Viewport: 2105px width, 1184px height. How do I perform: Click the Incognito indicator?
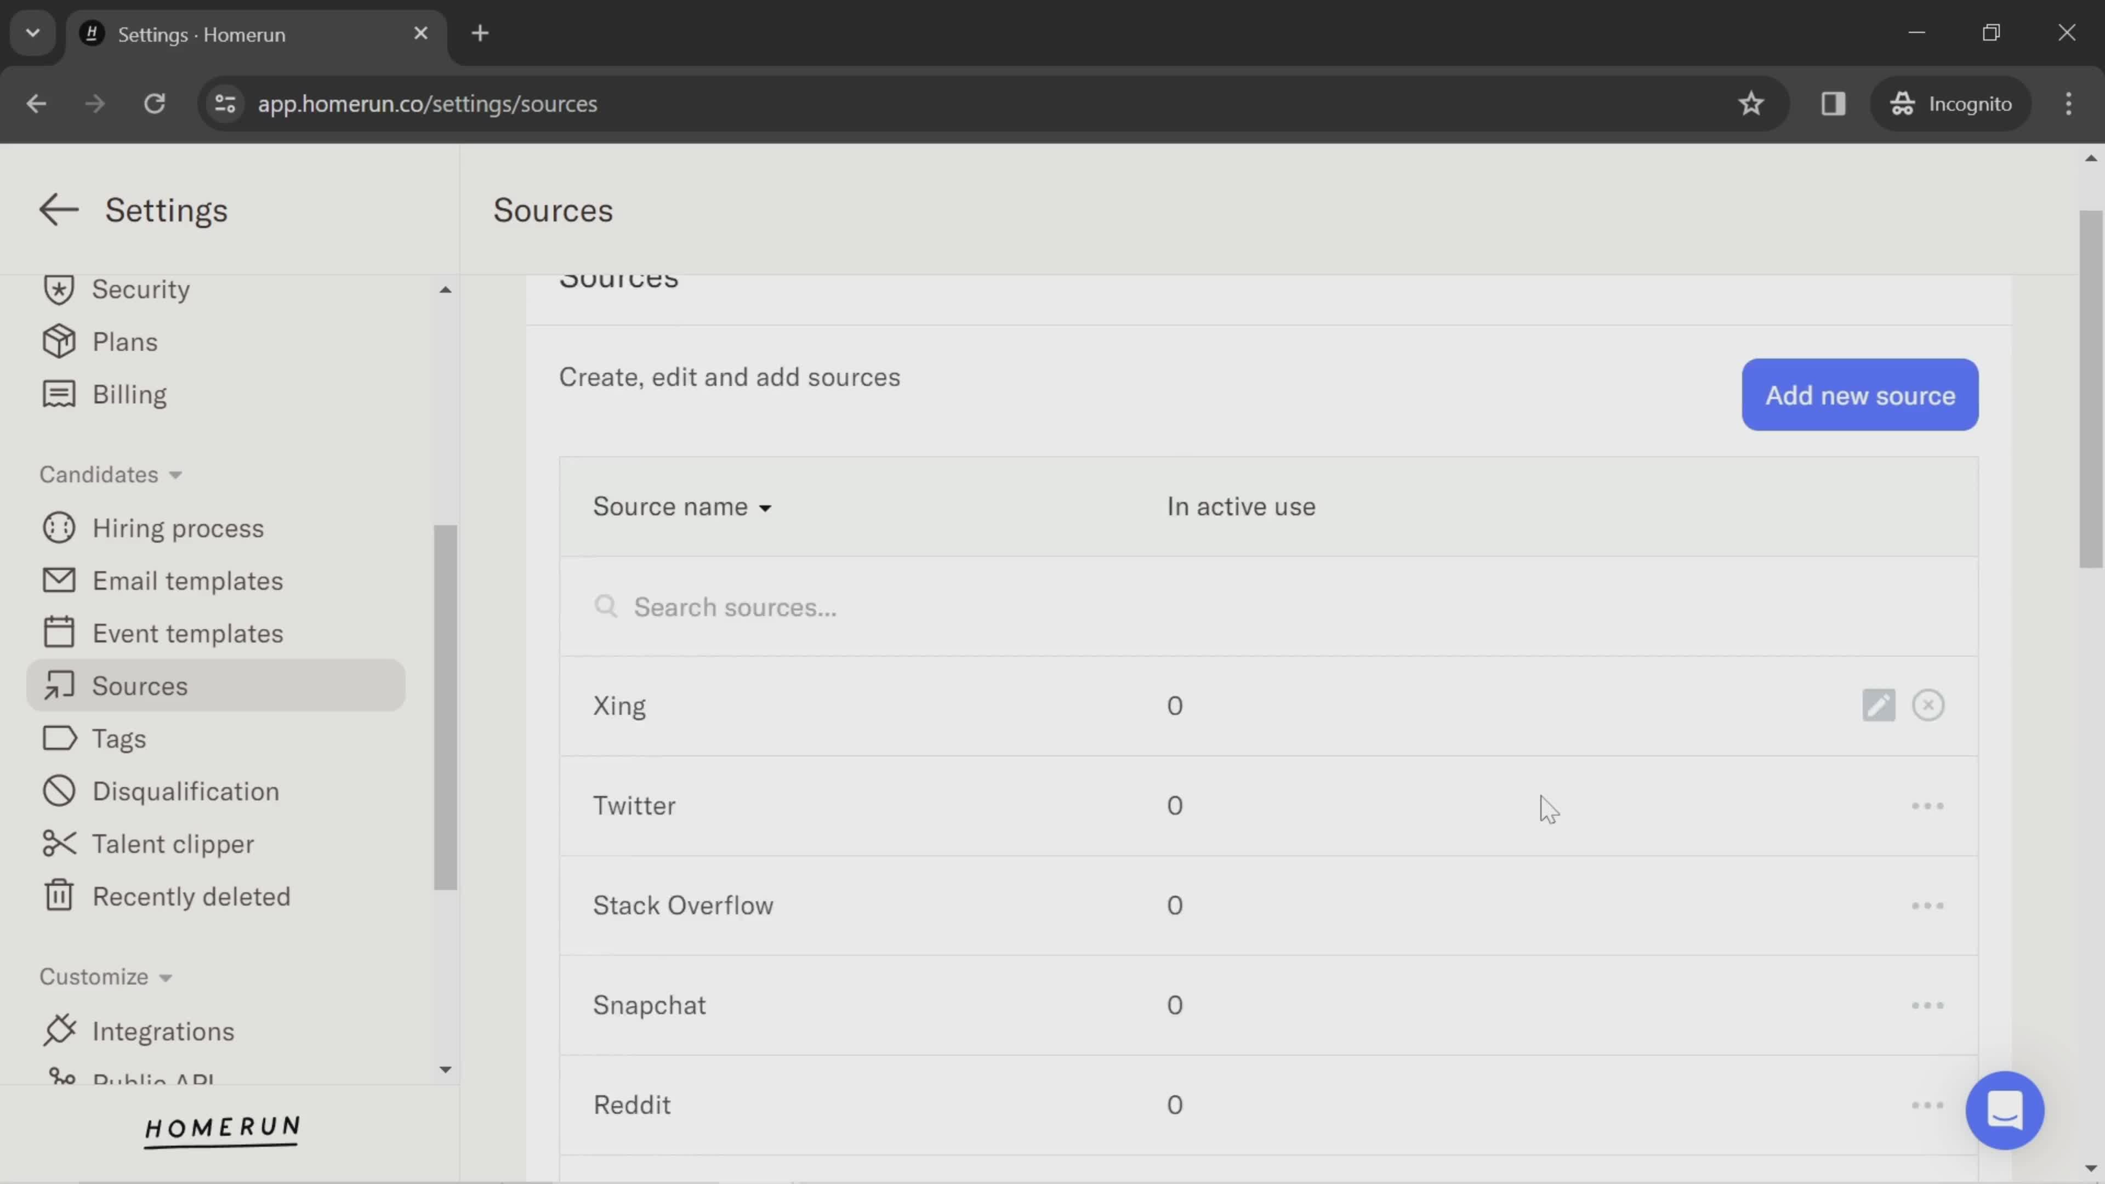click(x=1950, y=104)
